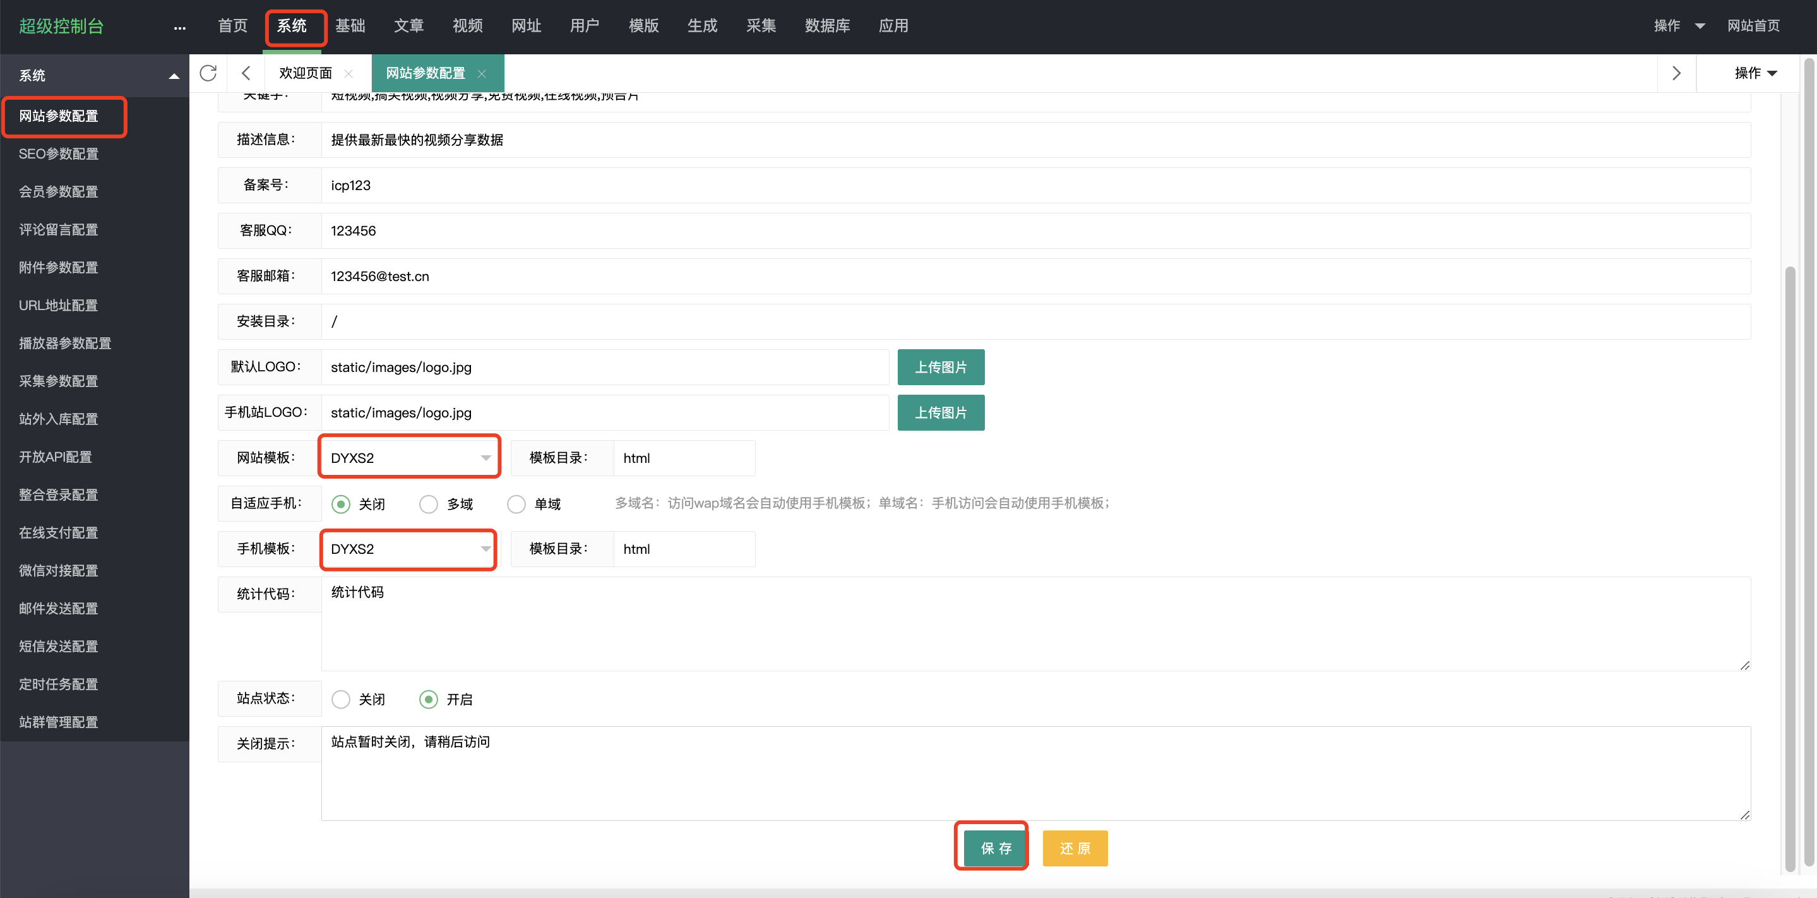Click 保存 button
This screenshot has height=898, width=1817.
(x=996, y=848)
